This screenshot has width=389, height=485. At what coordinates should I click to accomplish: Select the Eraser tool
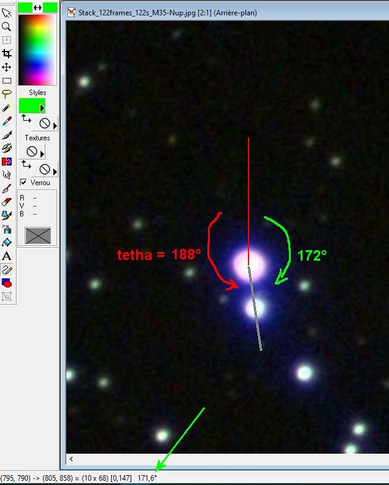click(x=7, y=202)
